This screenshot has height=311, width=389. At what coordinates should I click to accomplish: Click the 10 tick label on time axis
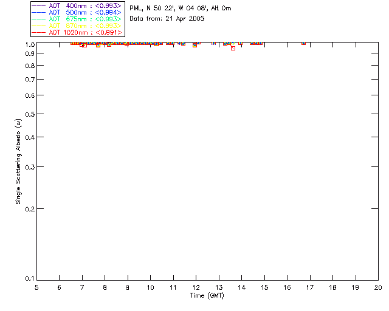[x=150, y=288]
